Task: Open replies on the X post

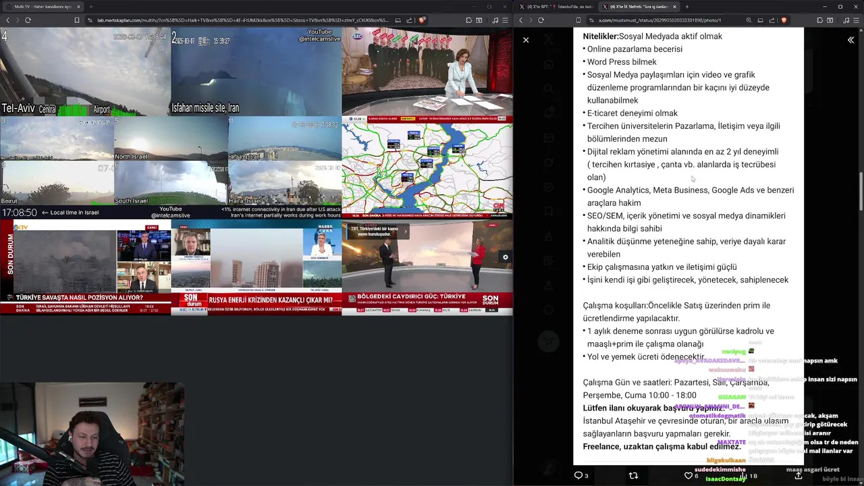Action: tap(581, 475)
